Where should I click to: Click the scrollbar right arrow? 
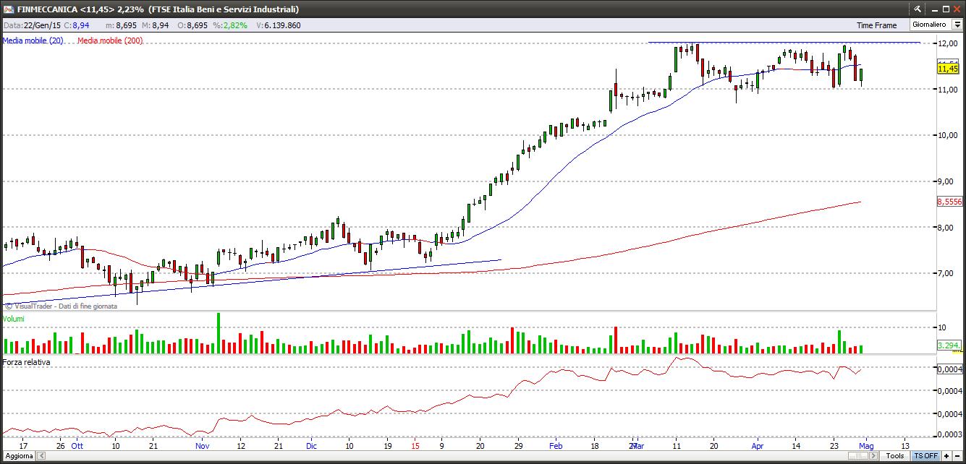tap(873, 456)
